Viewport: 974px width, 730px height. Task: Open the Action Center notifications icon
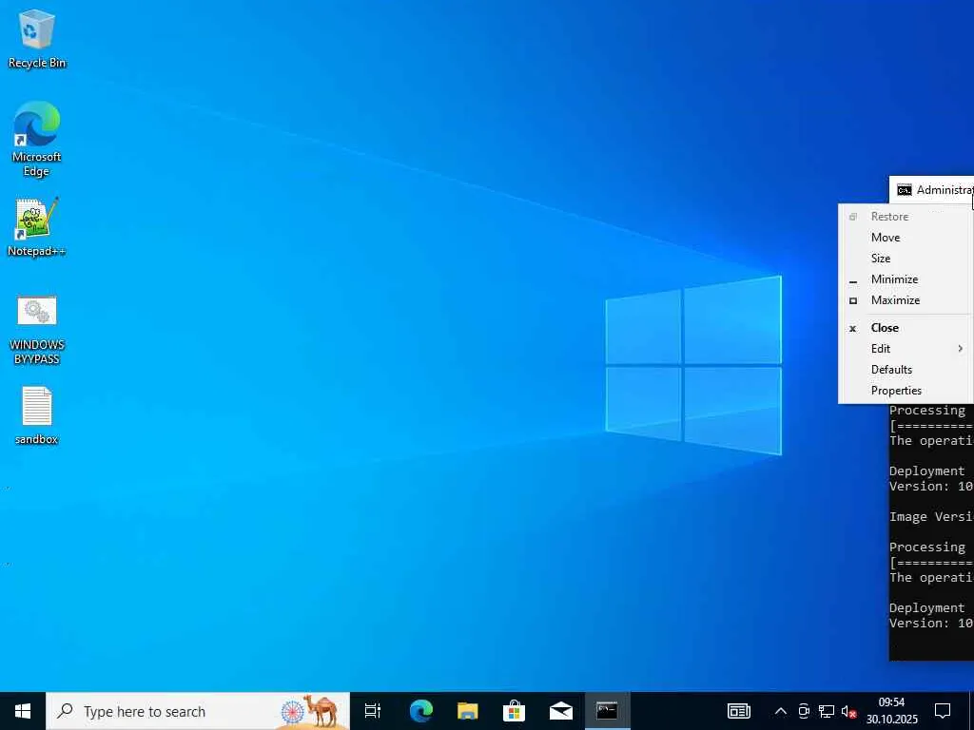pyautogui.click(x=943, y=711)
